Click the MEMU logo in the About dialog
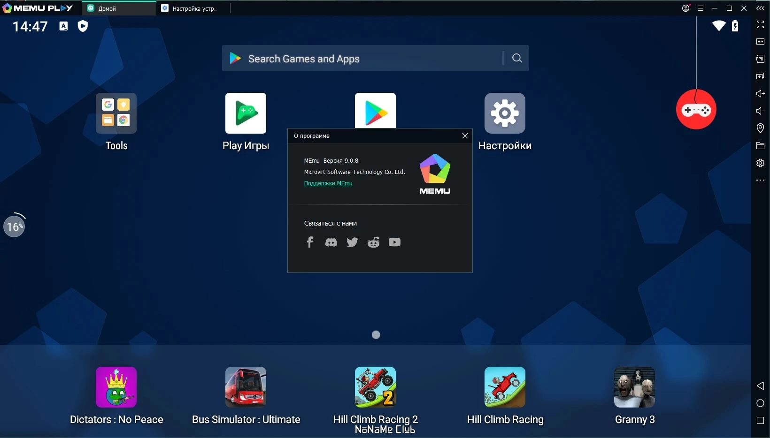 [x=435, y=174]
